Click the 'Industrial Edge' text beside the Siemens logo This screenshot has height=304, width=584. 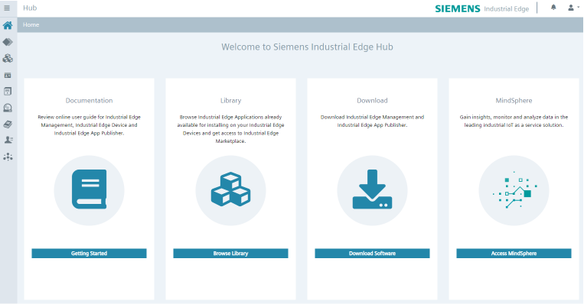[x=506, y=9]
